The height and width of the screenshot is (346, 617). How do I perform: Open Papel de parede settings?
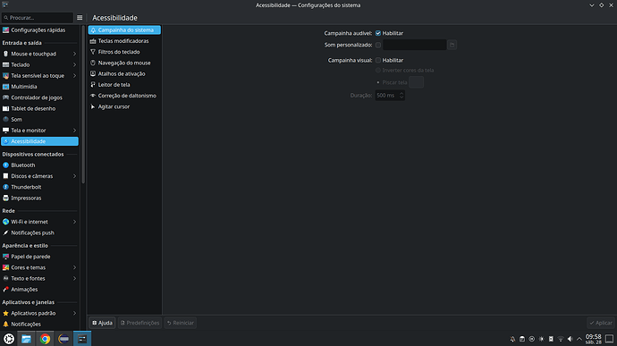point(39,257)
